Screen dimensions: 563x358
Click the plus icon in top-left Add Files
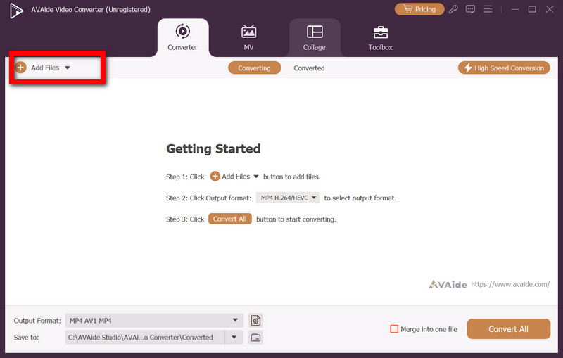[x=21, y=68]
